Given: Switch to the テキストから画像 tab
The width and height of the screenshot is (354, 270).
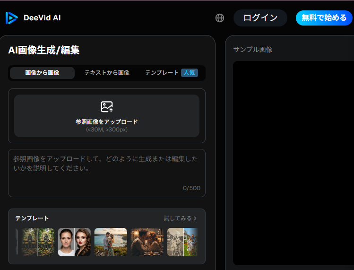Looking at the screenshot, I should pos(107,73).
